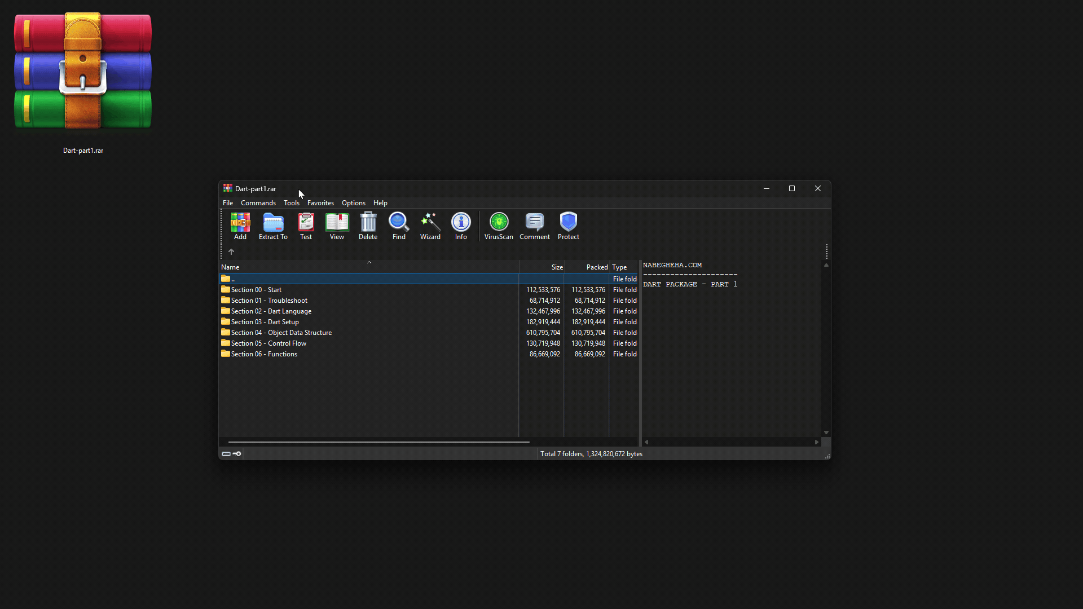
Task: Close the Dart-part1.rar WinRAR window
Action: point(818,188)
